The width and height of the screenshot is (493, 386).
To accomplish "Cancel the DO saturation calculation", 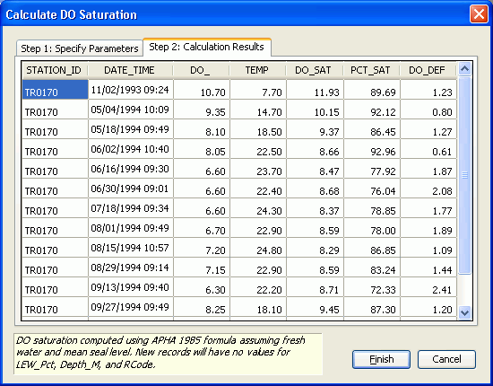I will pos(446,359).
